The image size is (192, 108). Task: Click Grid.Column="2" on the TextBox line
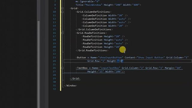(133, 68)
